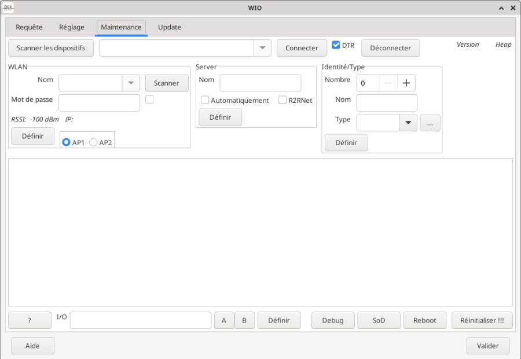Click the B button beside I/O field
This screenshot has width=521, height=359.
pos(244,320)
